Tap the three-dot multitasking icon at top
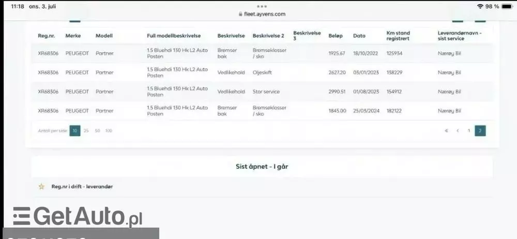This screenshot has height=239, width=517. click(262, 6)
